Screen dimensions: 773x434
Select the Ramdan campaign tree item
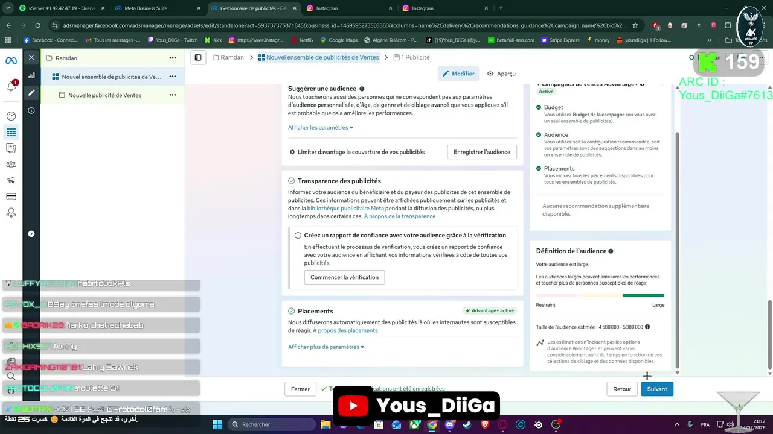112,58
